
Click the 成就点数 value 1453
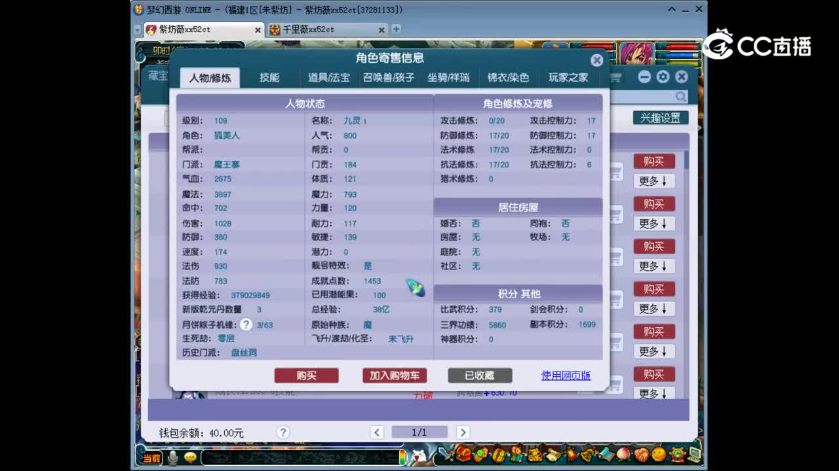372,281
